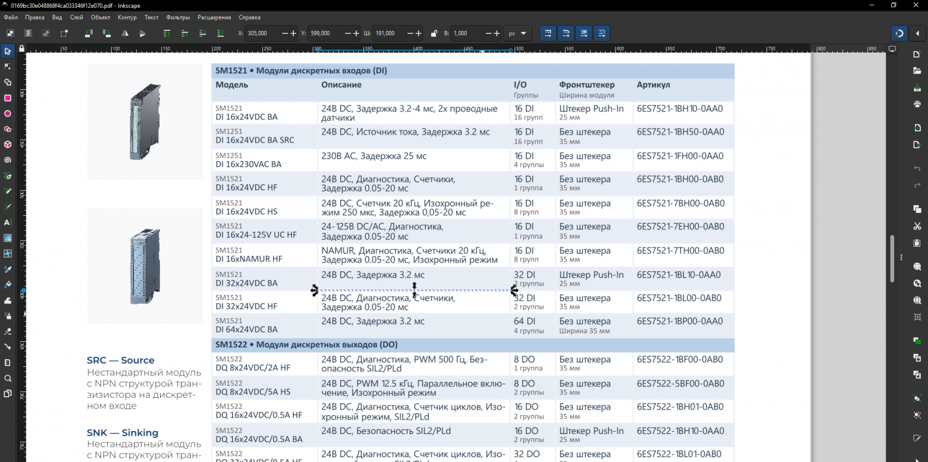Cut selection with scissors icon
The image size is (928, 462).
917,226
